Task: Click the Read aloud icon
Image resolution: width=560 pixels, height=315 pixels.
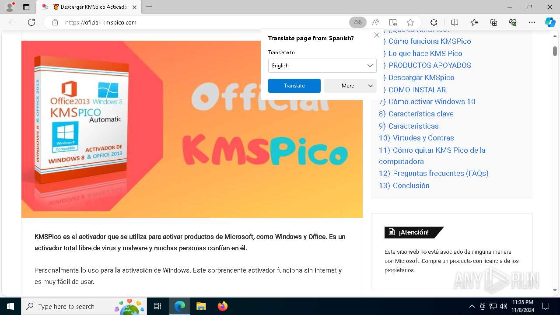Action: pos(375,22)
